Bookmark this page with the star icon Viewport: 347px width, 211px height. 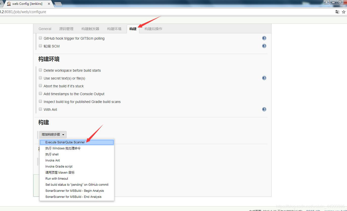[x=343, y=12]
